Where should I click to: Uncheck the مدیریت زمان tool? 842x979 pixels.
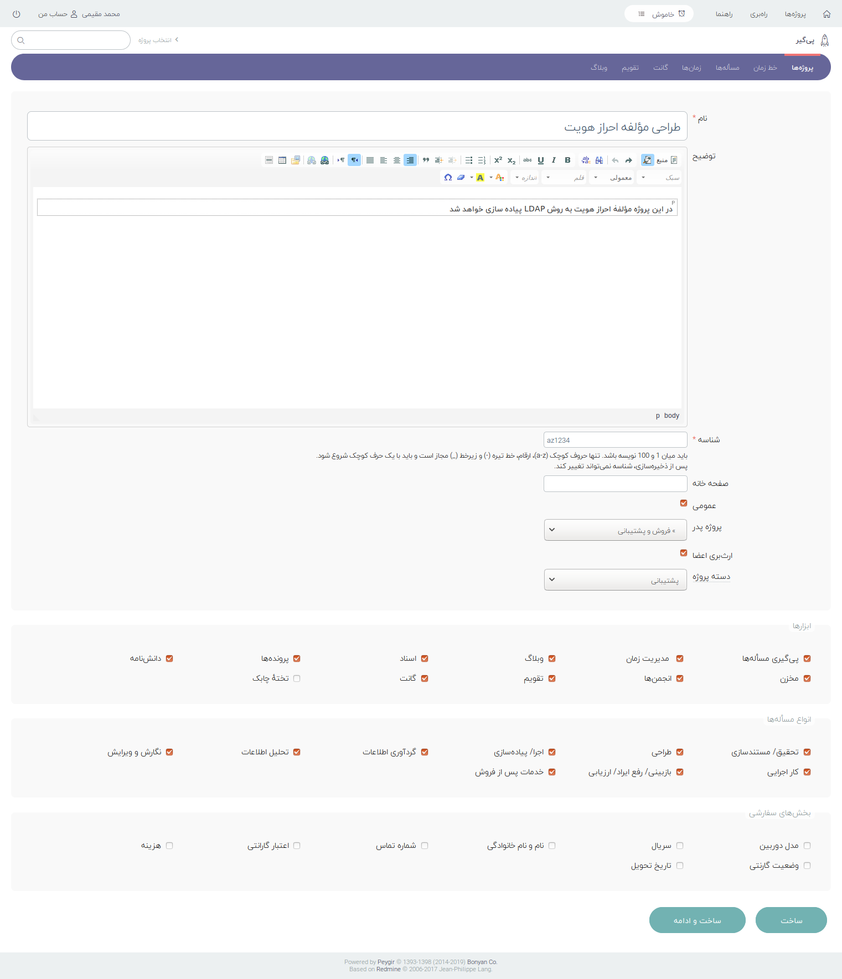pos(680,659)
